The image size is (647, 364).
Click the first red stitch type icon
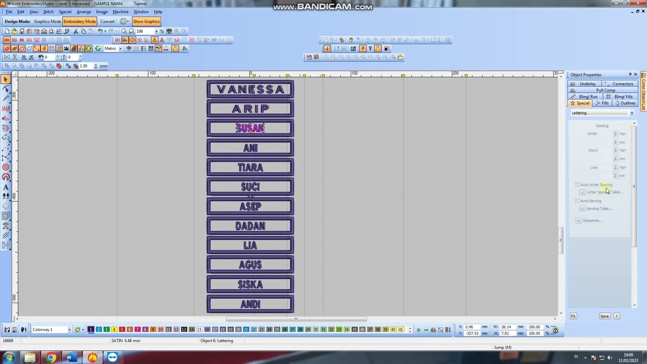pos(7,40)
